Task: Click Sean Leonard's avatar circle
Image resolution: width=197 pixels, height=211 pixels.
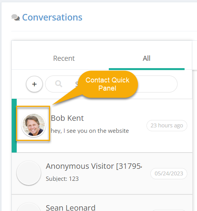Action: tap(29, 207)
